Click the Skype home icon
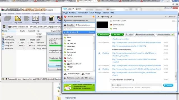 tap(93, 17)
